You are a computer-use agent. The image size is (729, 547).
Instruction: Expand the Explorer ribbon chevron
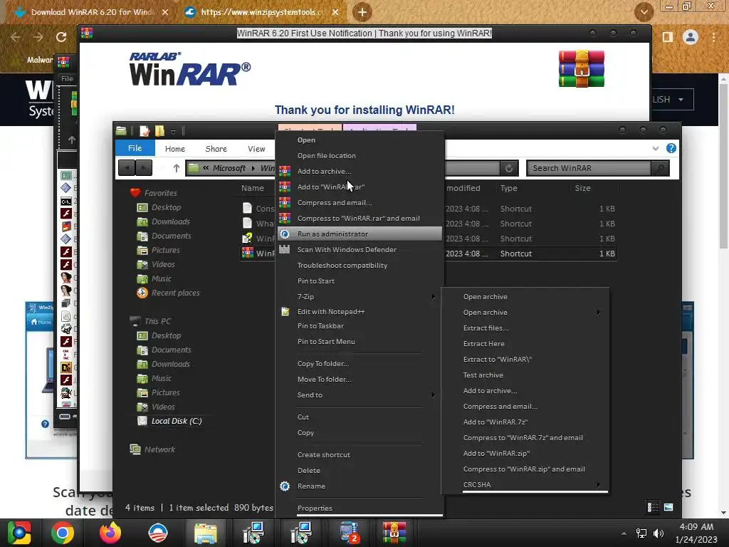pyautogui.click(x=656, y=148)
